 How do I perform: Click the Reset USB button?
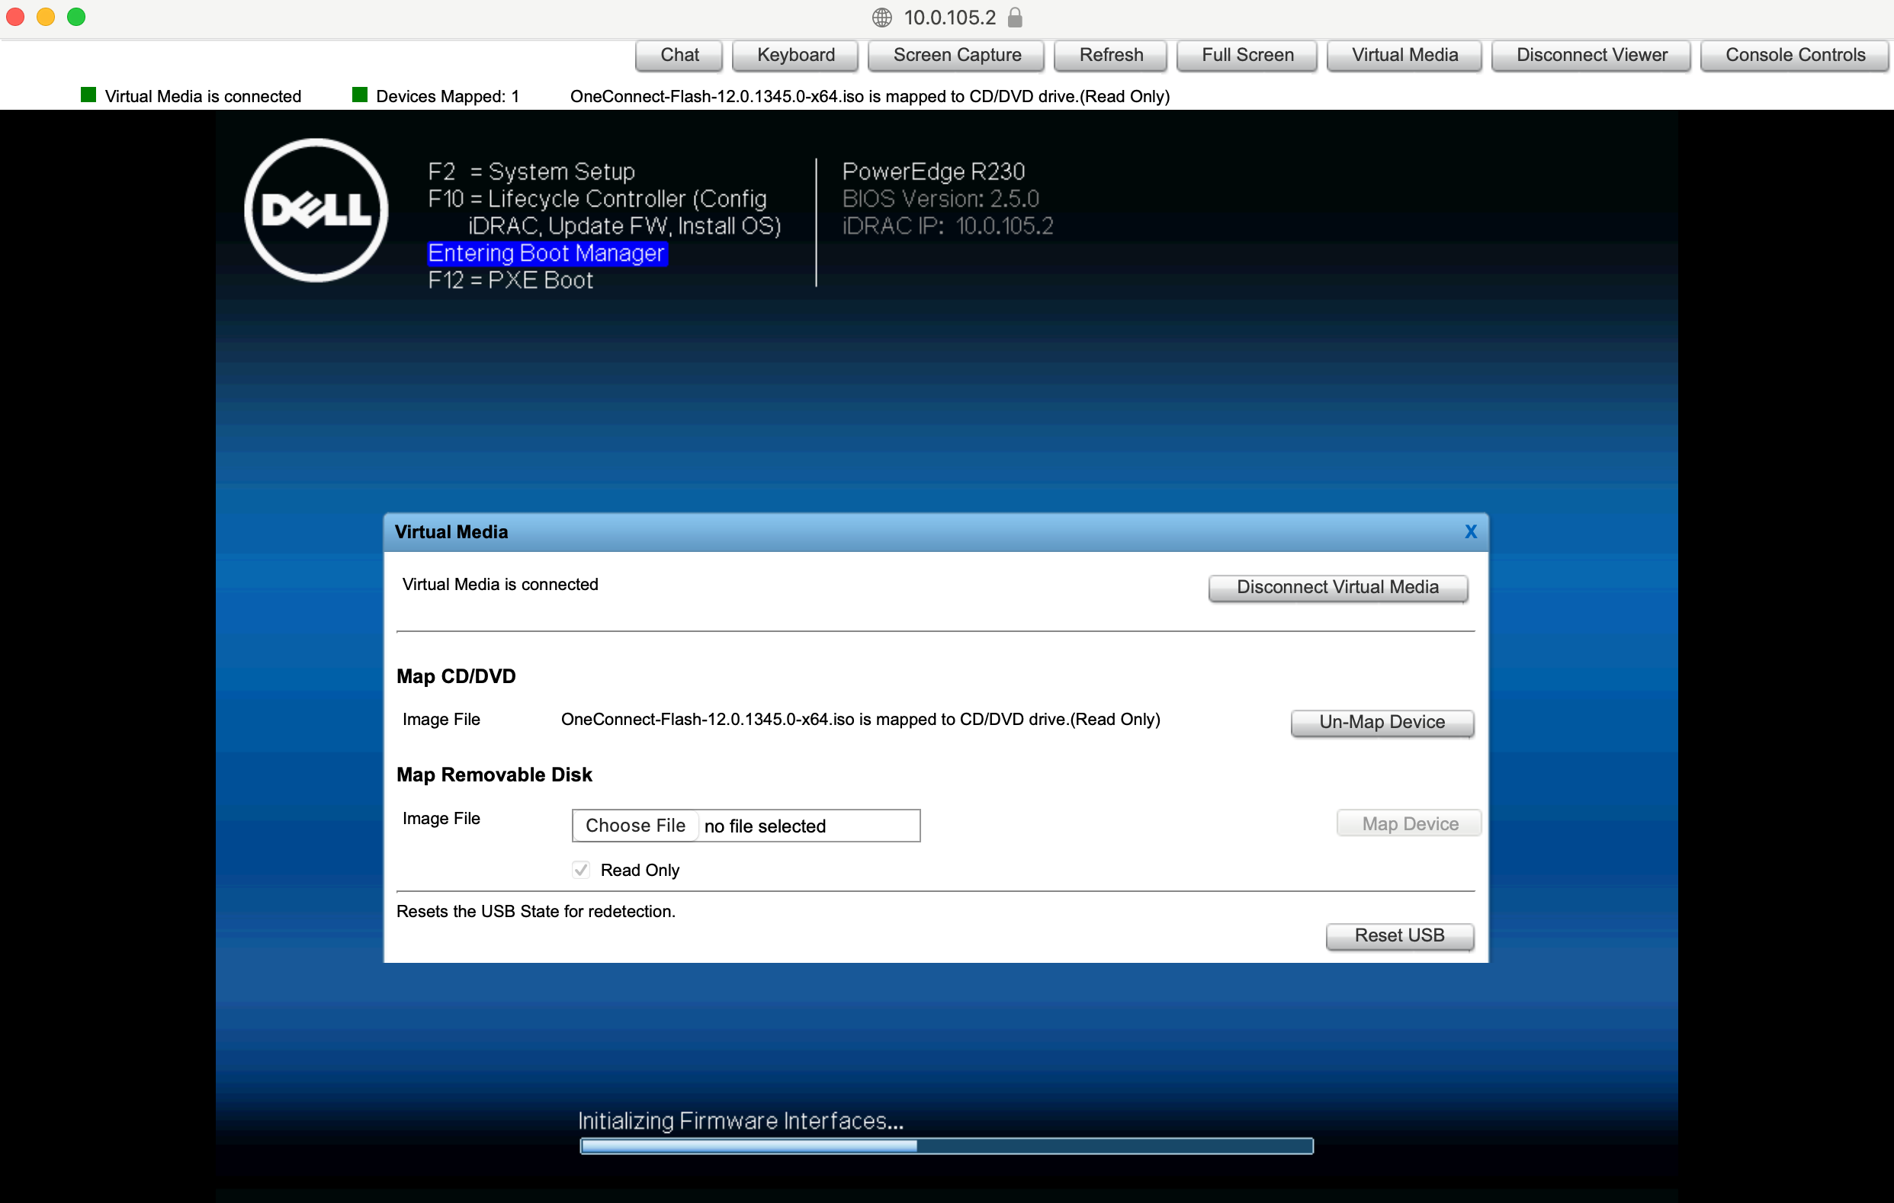[x=1399, y=935]
